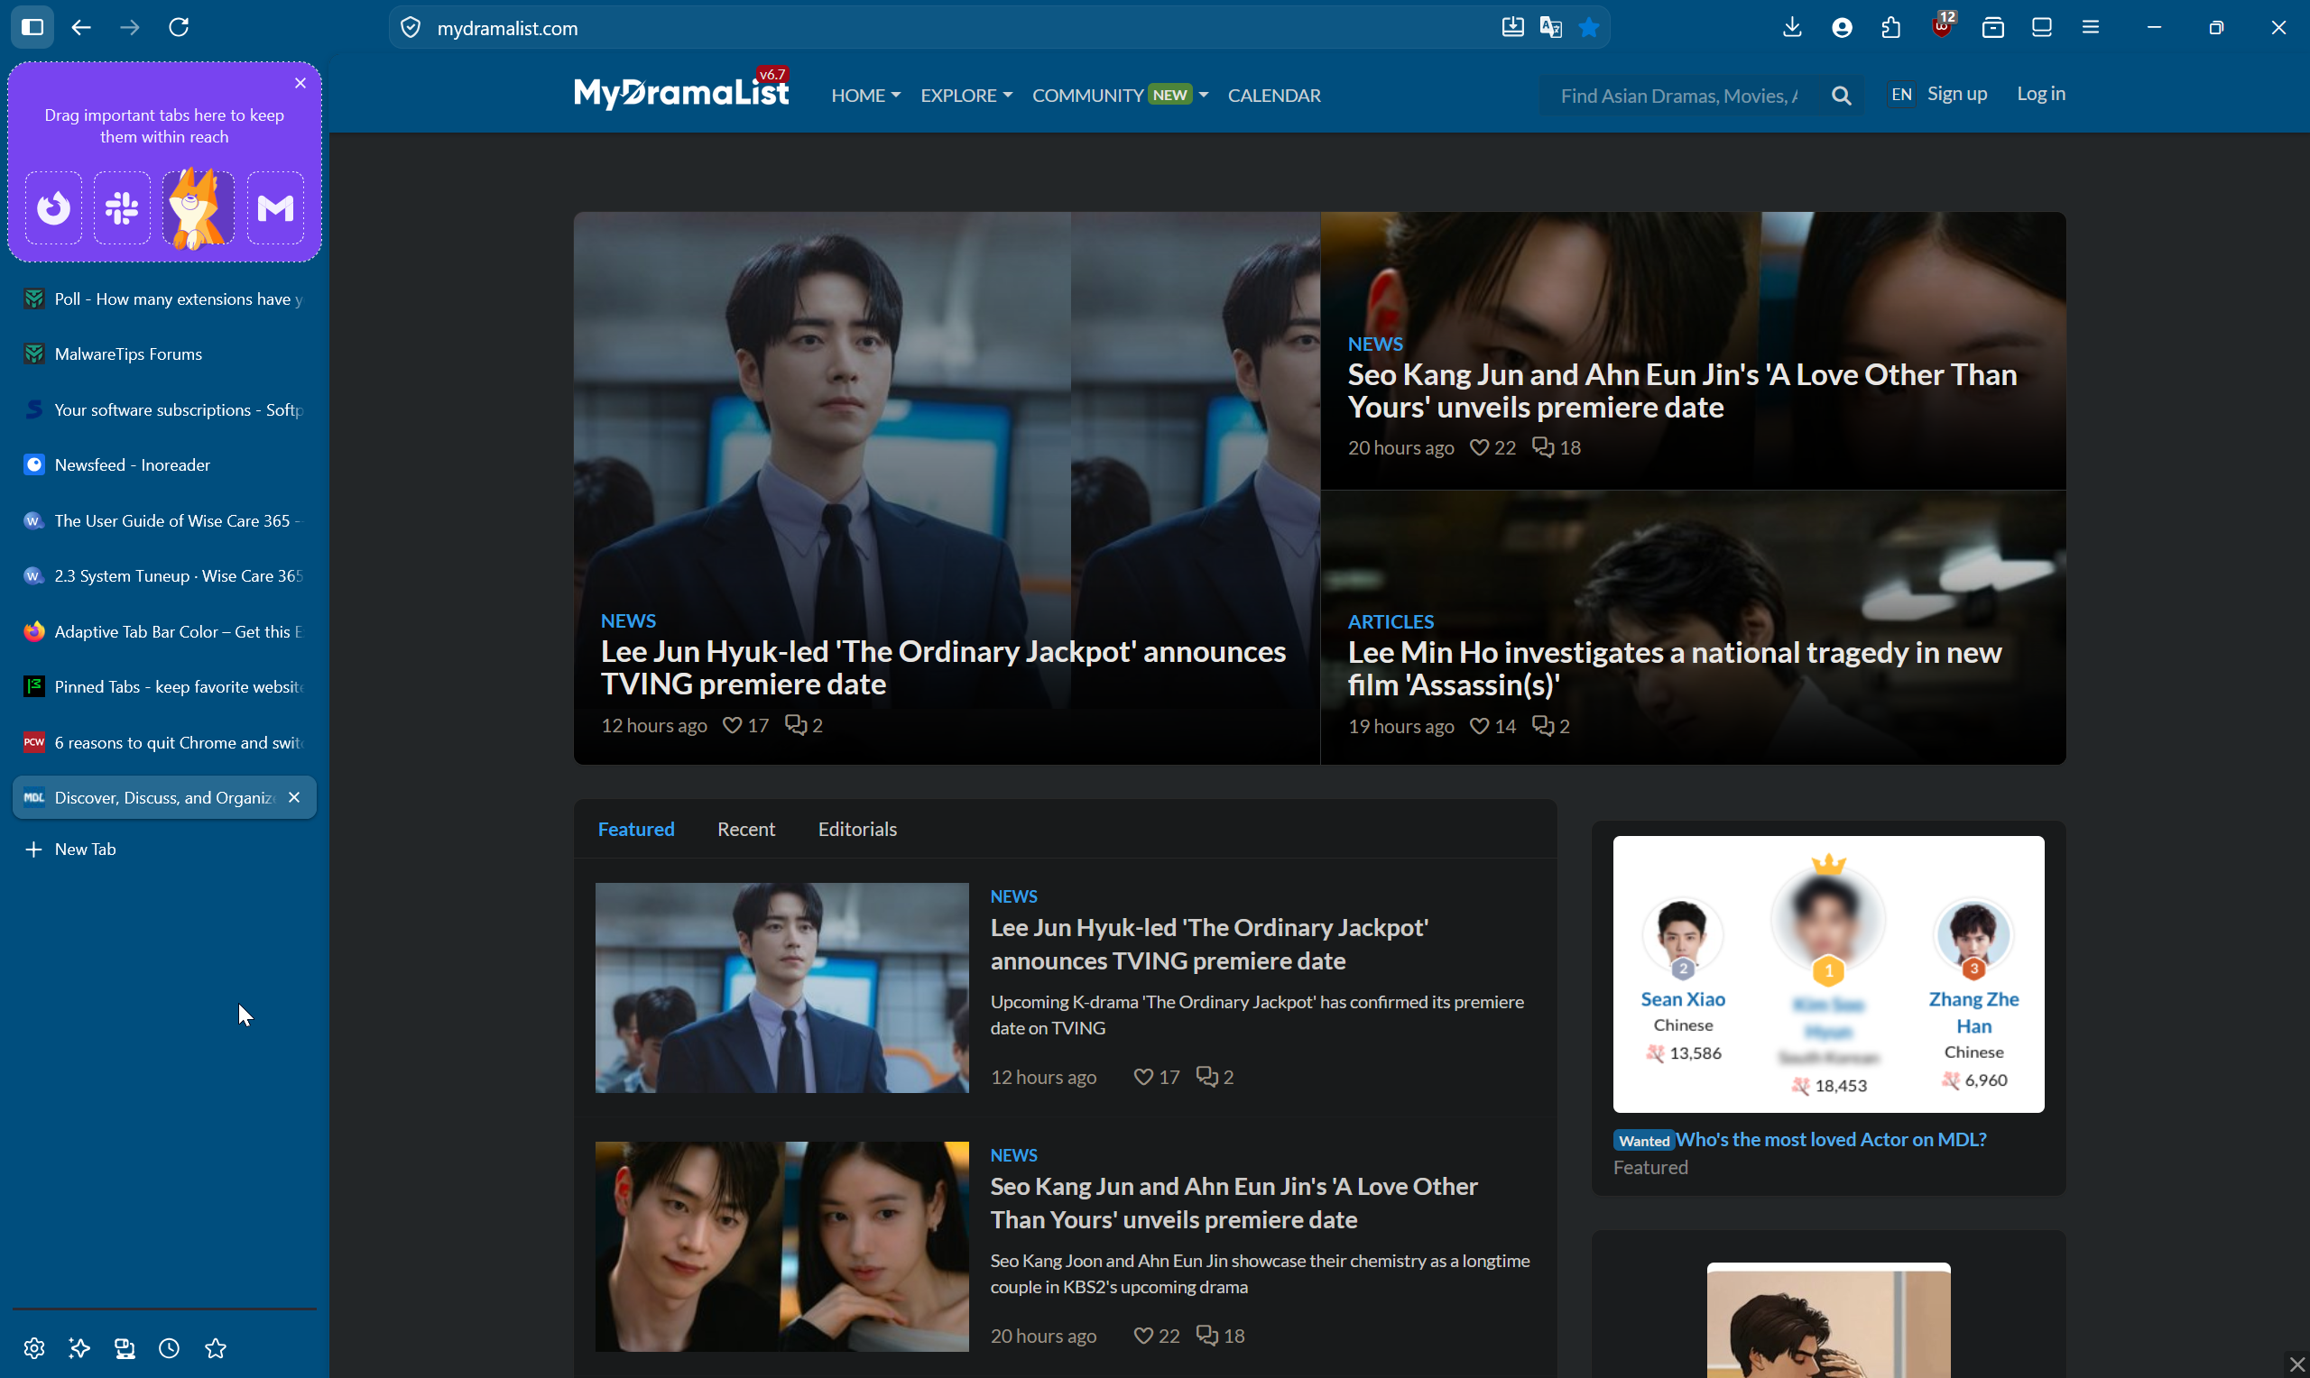Viewport: 2310px width, 1378px height.
Task: Switch to the Featured tab
Action: click(636, 828)
